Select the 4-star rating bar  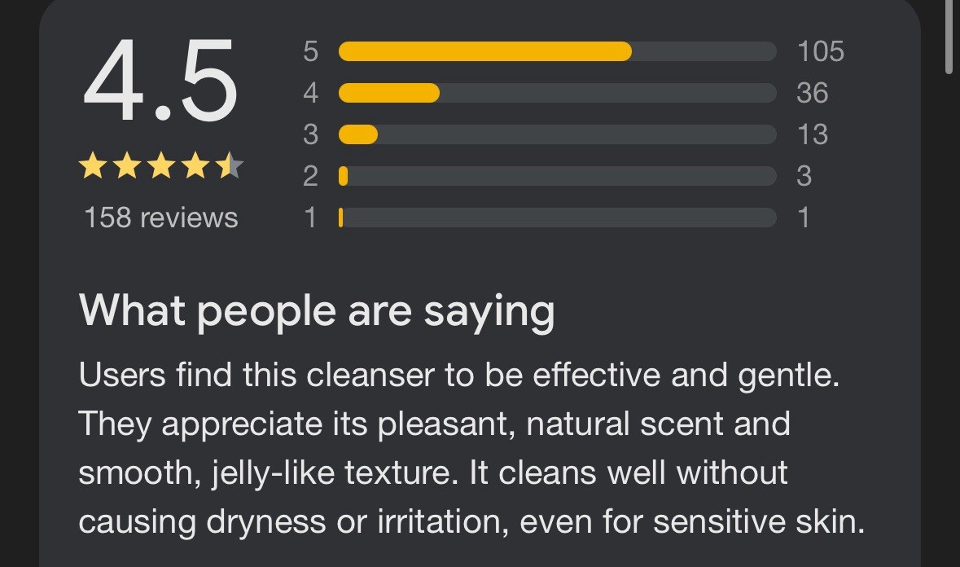[557, 93]
